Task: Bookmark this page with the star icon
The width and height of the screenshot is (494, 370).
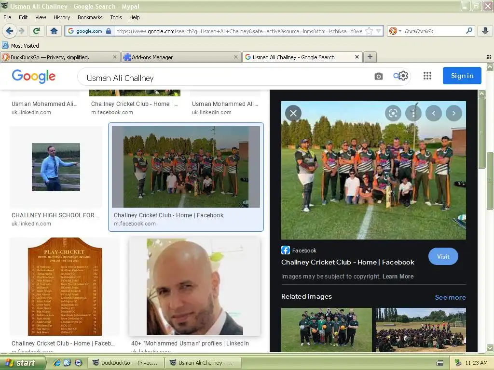Action: coord(369,31)
